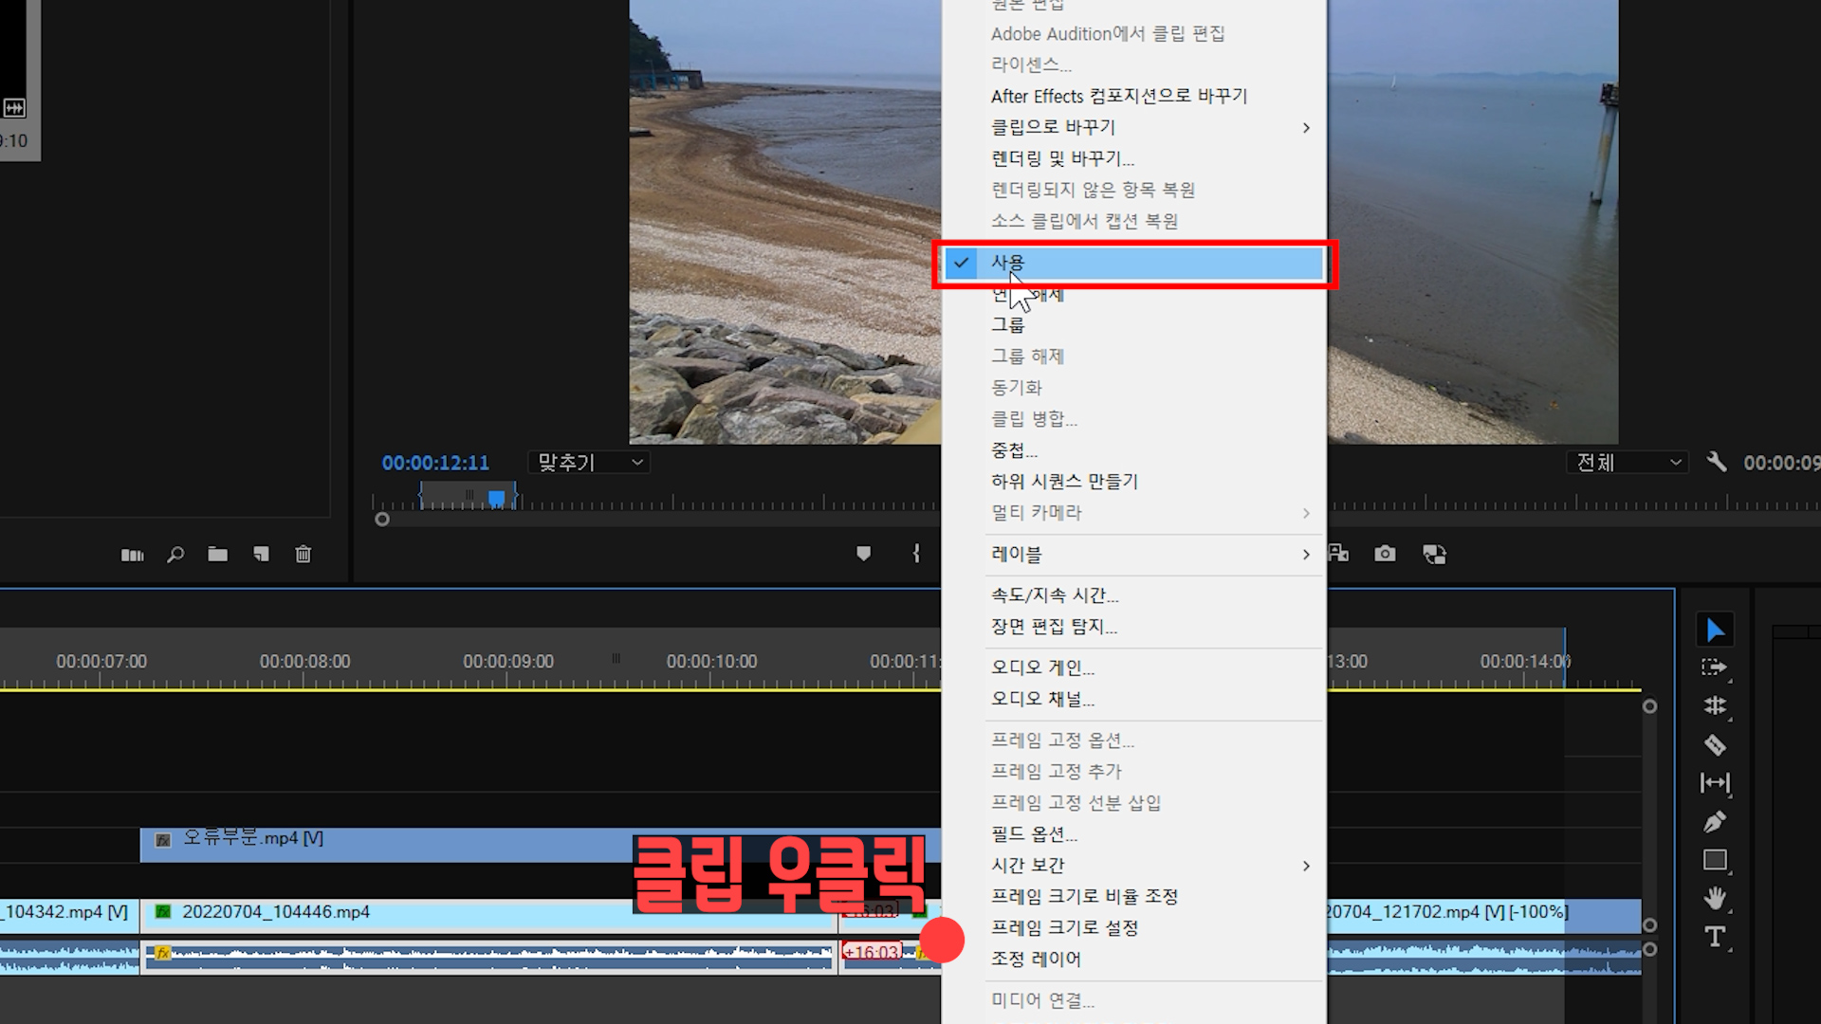Screen dimensions: 1821x1024
Task: Select the Selection arrow tool
Action: [1715, 631]
